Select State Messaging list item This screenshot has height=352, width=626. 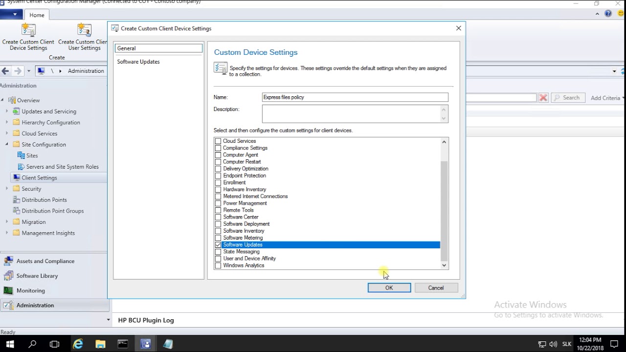[242, 252]
